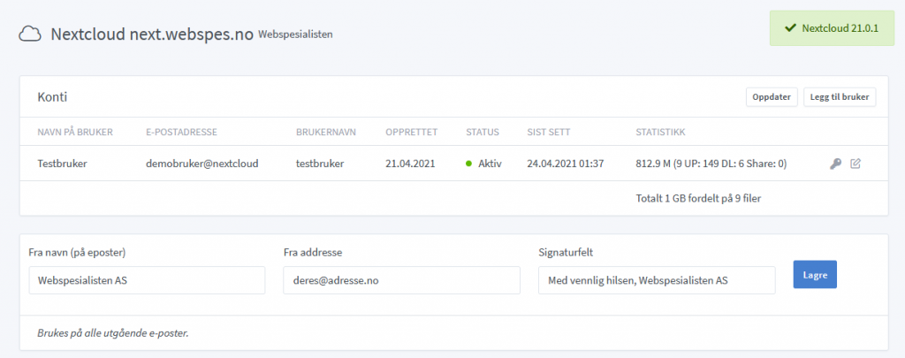Click the Brukernavn column header

coord(325,133)
